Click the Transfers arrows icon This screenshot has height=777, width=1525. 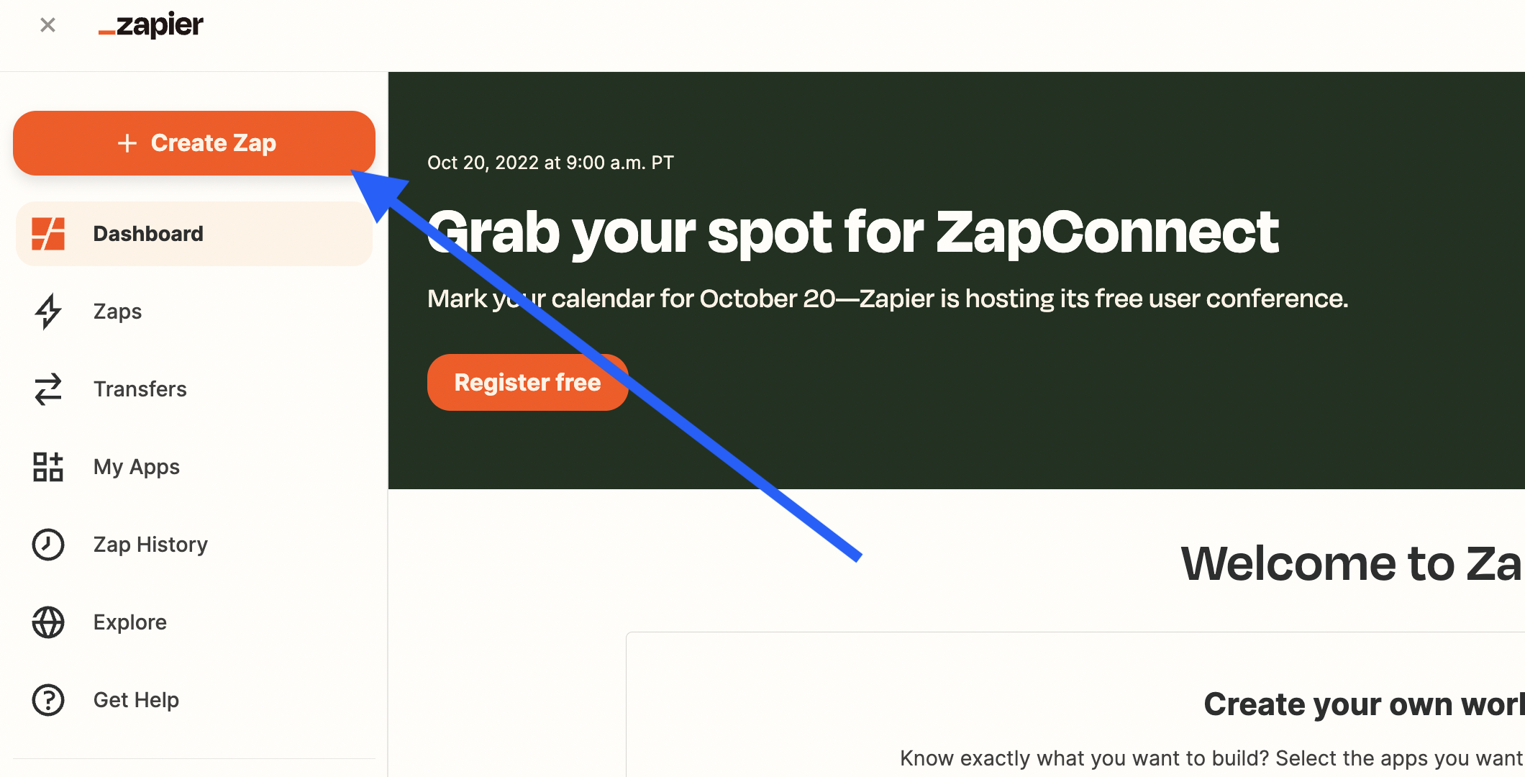(x=48, y=389)
